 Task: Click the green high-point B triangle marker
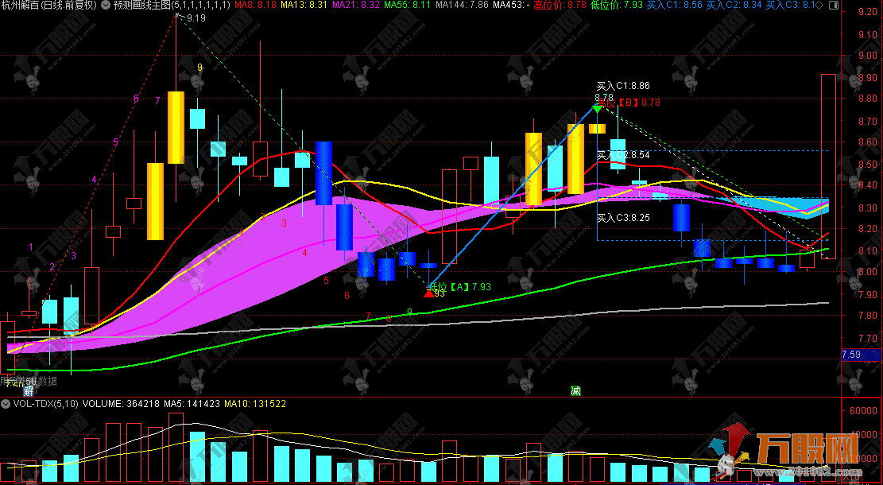pos(596,107)
